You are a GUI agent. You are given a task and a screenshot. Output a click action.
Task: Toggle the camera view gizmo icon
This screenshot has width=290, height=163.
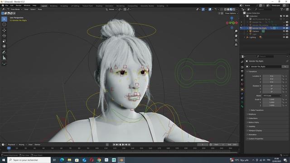236,40
